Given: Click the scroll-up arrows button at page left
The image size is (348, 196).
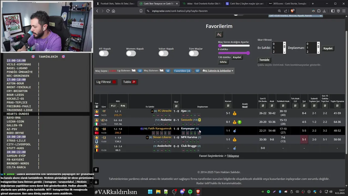Looking at the screenshot, I should click(96, 170).
